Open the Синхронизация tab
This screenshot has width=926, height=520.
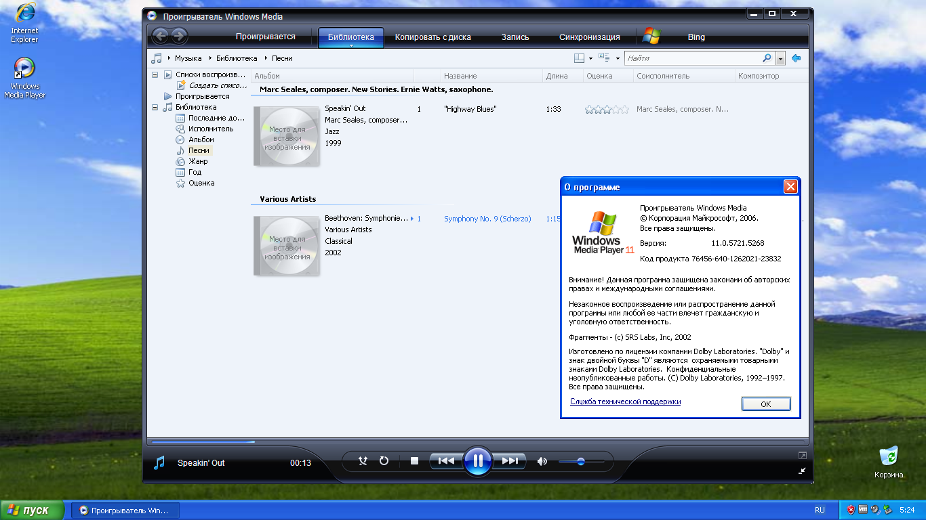590,37
